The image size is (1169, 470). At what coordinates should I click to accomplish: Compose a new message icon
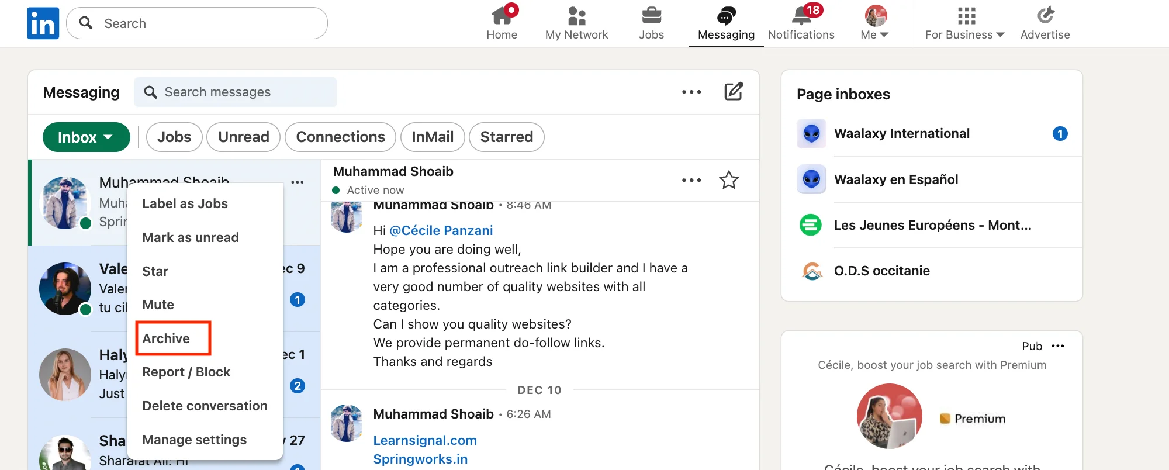coord(734,92)
